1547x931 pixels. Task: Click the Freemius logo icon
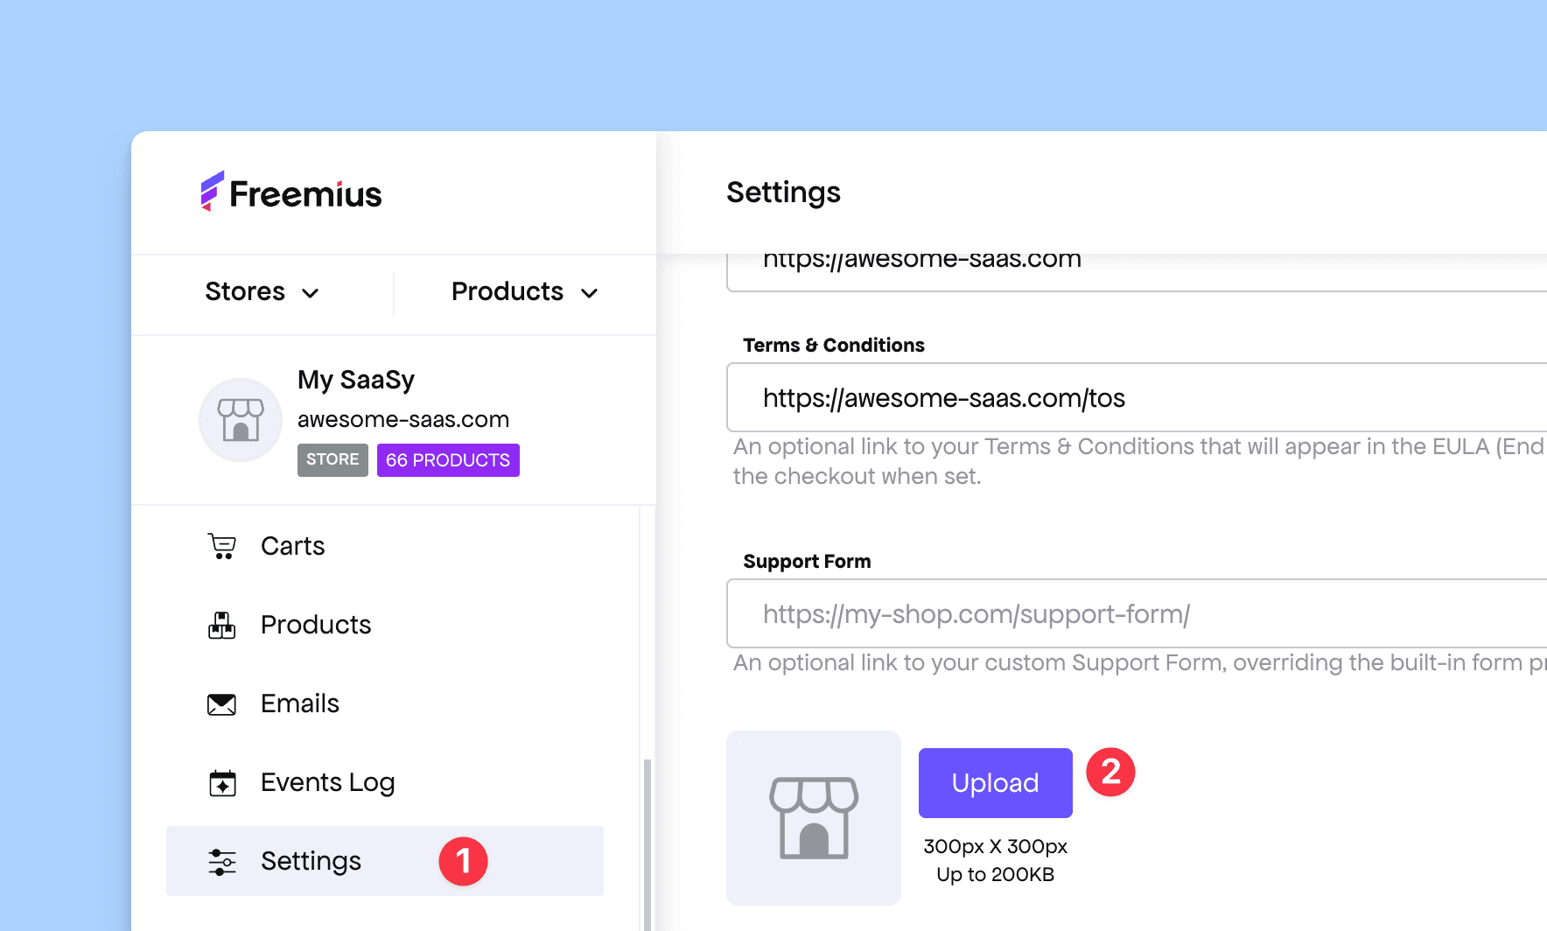[x=212, y=192]
